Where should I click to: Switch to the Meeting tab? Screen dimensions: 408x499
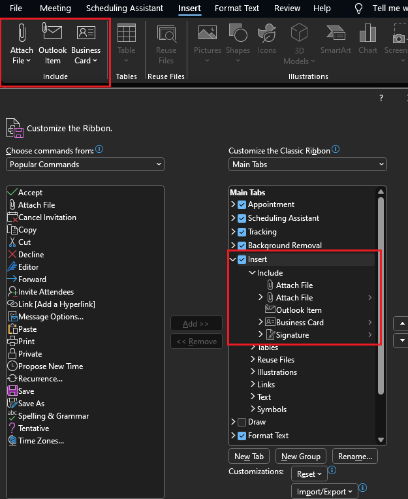coord(55,8)
